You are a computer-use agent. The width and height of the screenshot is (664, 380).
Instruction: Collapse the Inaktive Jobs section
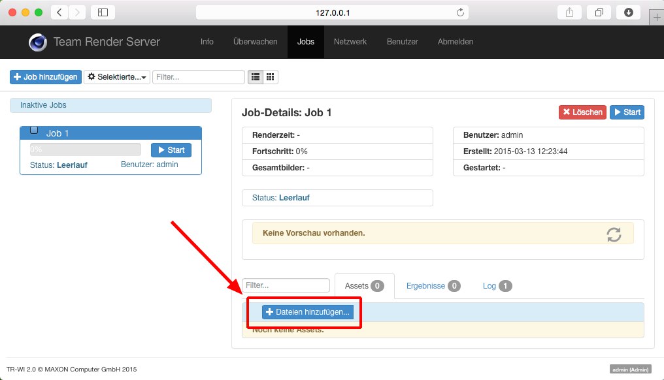pyautogui.click(x=110, y=105)
